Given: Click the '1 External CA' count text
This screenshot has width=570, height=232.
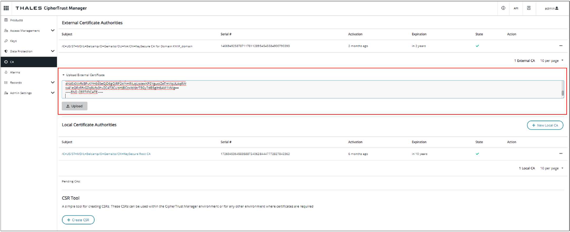Looking at the screenshot, I should [524, 60].
